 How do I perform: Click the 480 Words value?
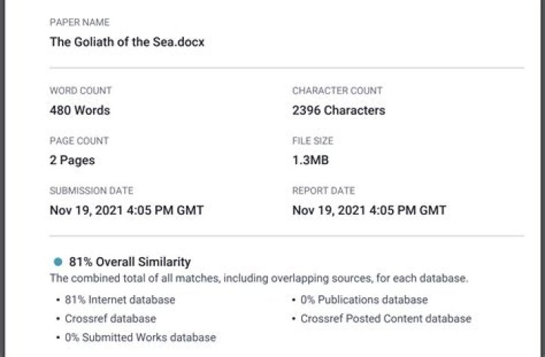pyautogui.click(x=79, y=110)
